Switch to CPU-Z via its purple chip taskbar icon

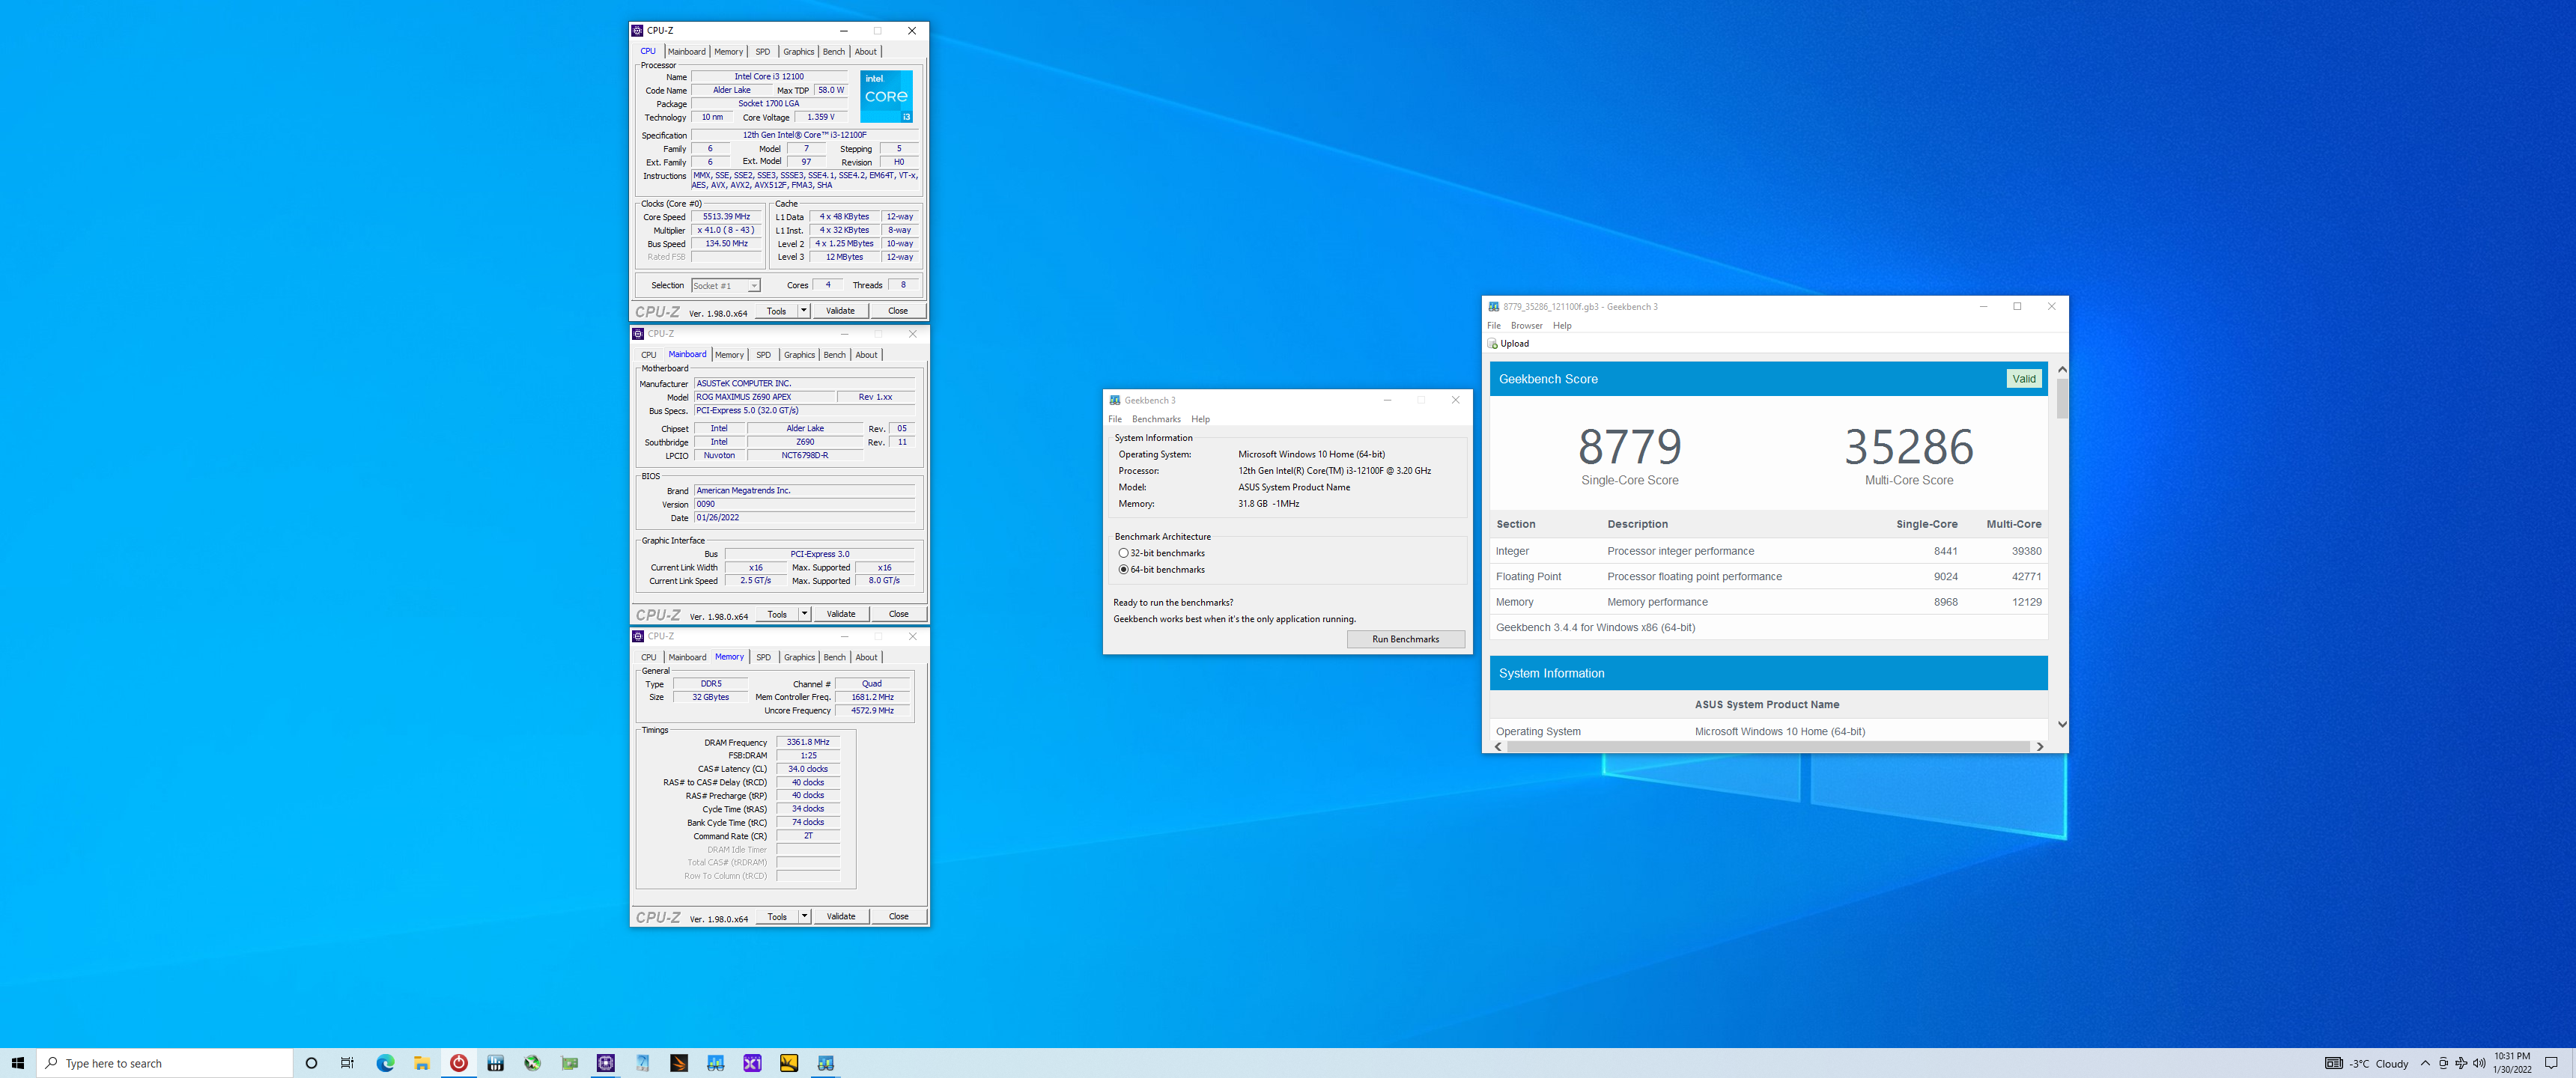(x=606, y=1063)
